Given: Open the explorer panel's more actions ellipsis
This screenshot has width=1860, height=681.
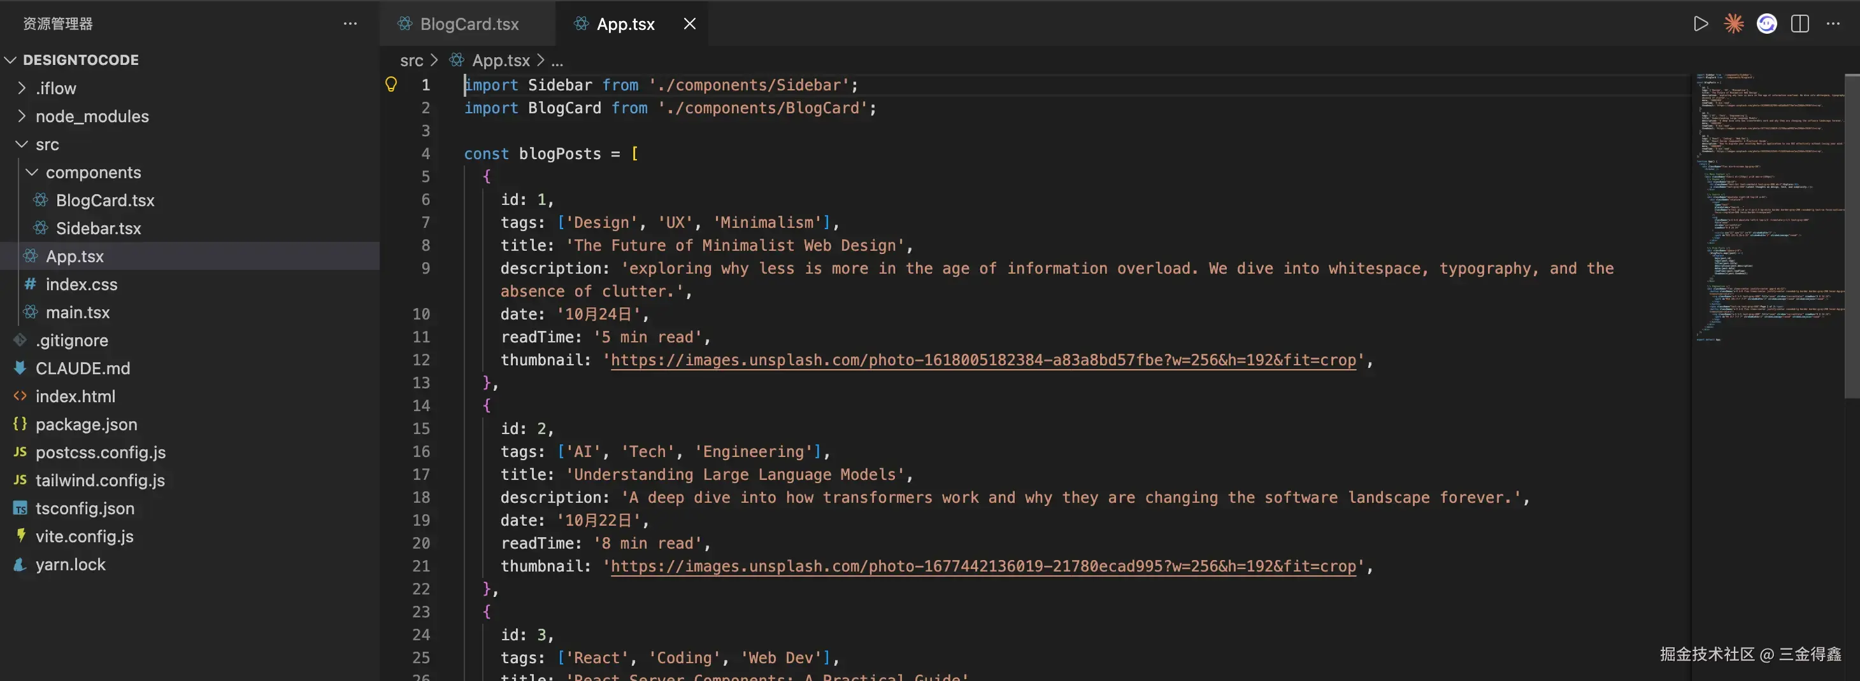Looking at the screenshot, I should [x=350, y=24].
